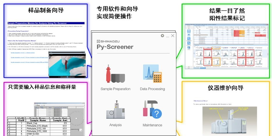Click the orange-flagged chromatogram in the lower row
The image size is (272, 136).
tap(216, 62)
